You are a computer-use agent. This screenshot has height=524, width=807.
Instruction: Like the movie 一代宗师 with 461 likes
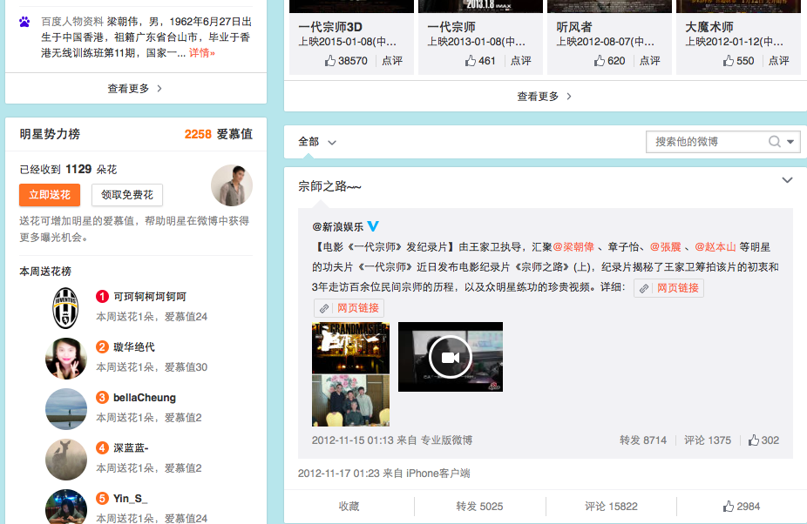coord(471,61)
